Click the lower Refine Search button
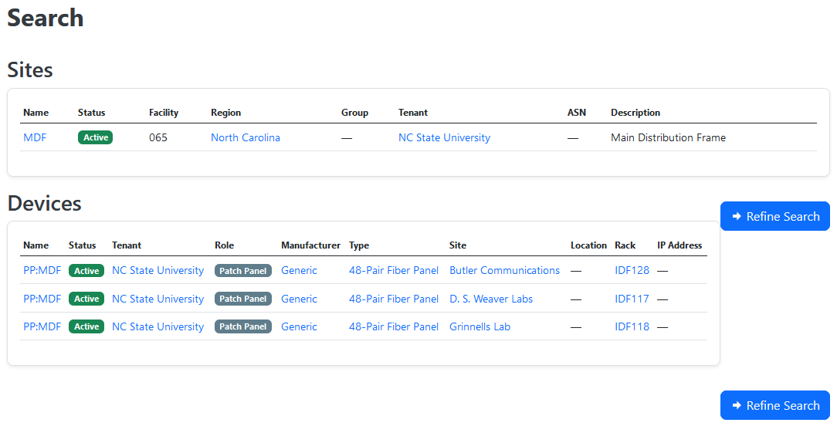This screenshot has width=837, height=426. [x=774, y=405]
